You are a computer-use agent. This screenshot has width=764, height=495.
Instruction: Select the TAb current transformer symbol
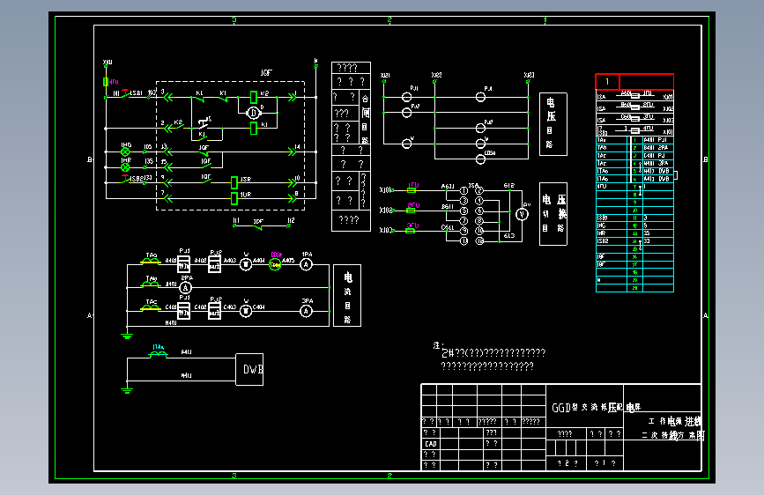pos(151,284)
